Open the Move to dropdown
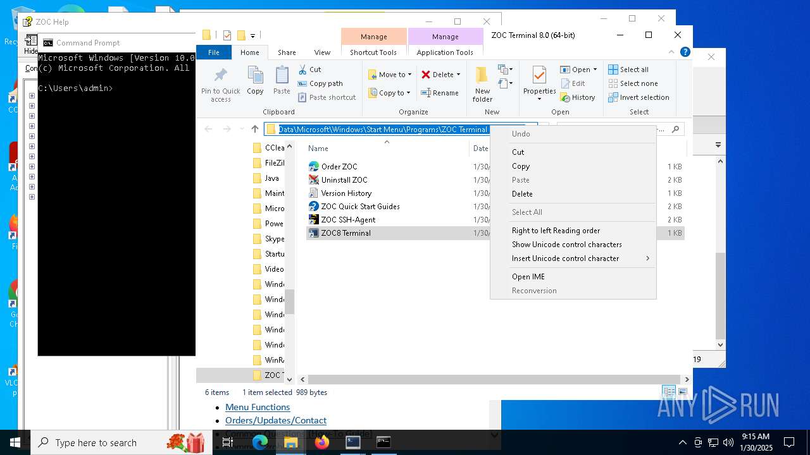The height and width of the screenshot is (455, 810). point(390,75)
